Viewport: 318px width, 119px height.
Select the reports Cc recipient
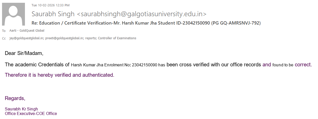tap(91, 38)
